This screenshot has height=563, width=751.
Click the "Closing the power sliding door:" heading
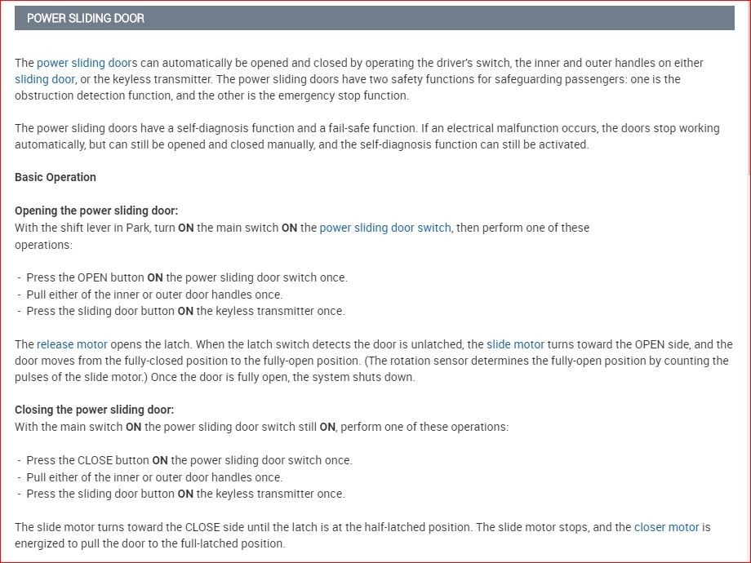[95, 410]
